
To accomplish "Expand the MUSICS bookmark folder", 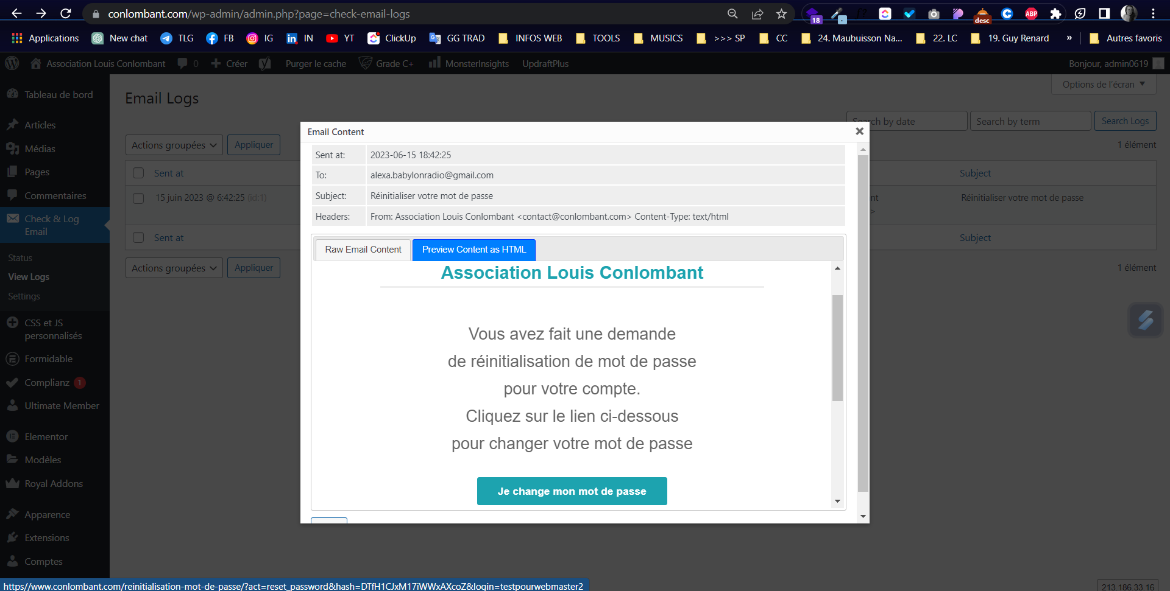I will click(x=658, y=38).
